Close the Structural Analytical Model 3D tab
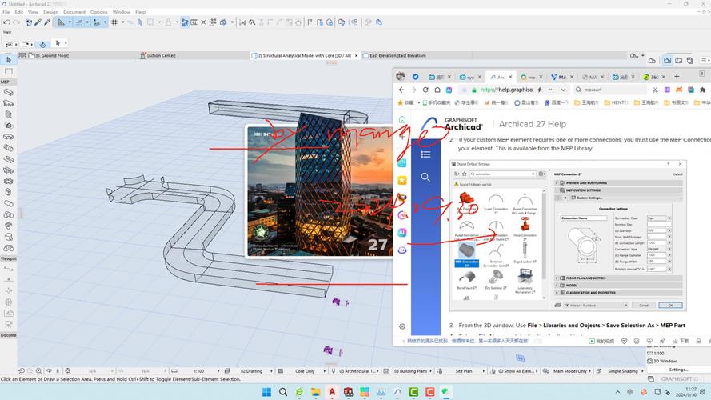 [357, 55]
